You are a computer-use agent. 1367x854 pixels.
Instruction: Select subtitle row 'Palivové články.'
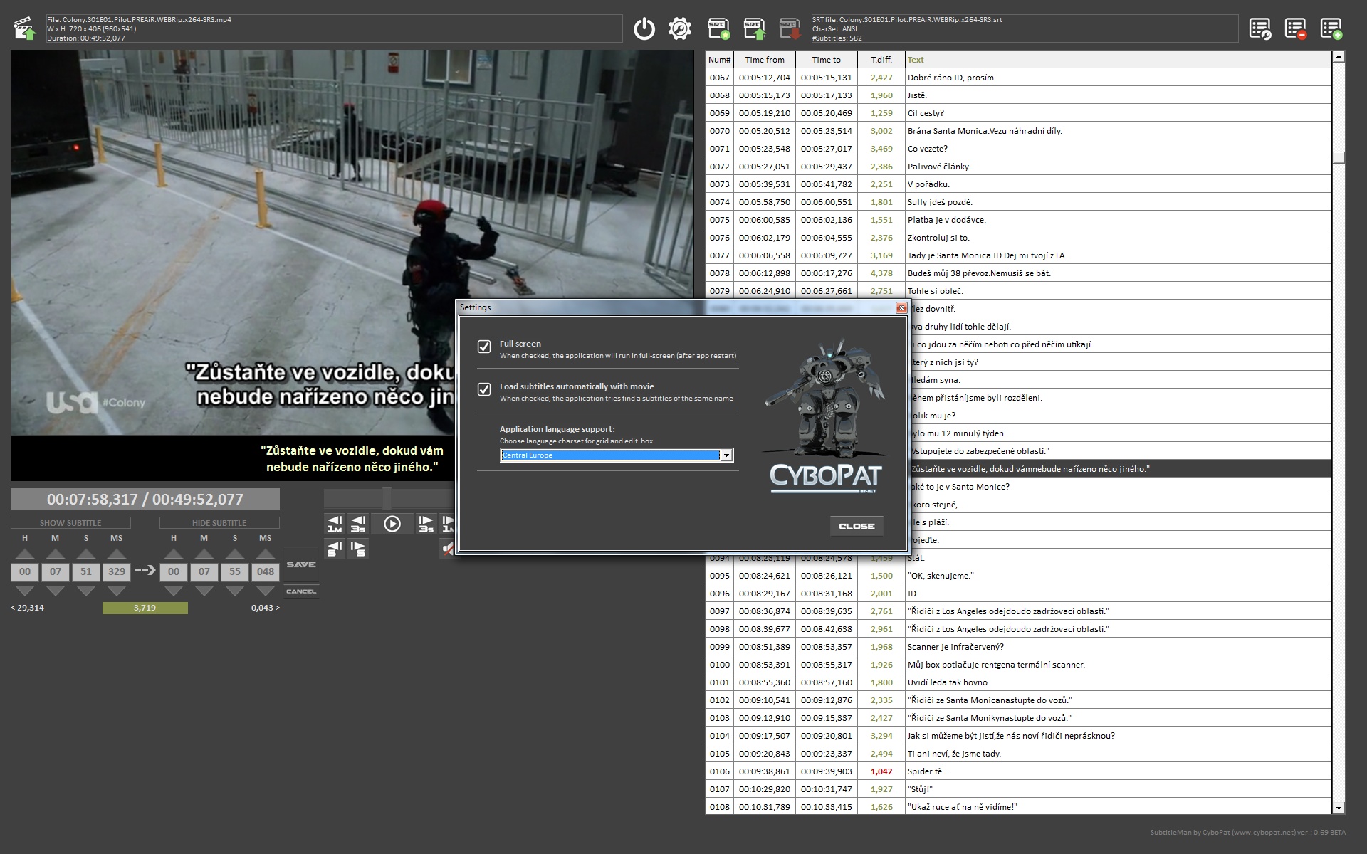[1018, 167]
